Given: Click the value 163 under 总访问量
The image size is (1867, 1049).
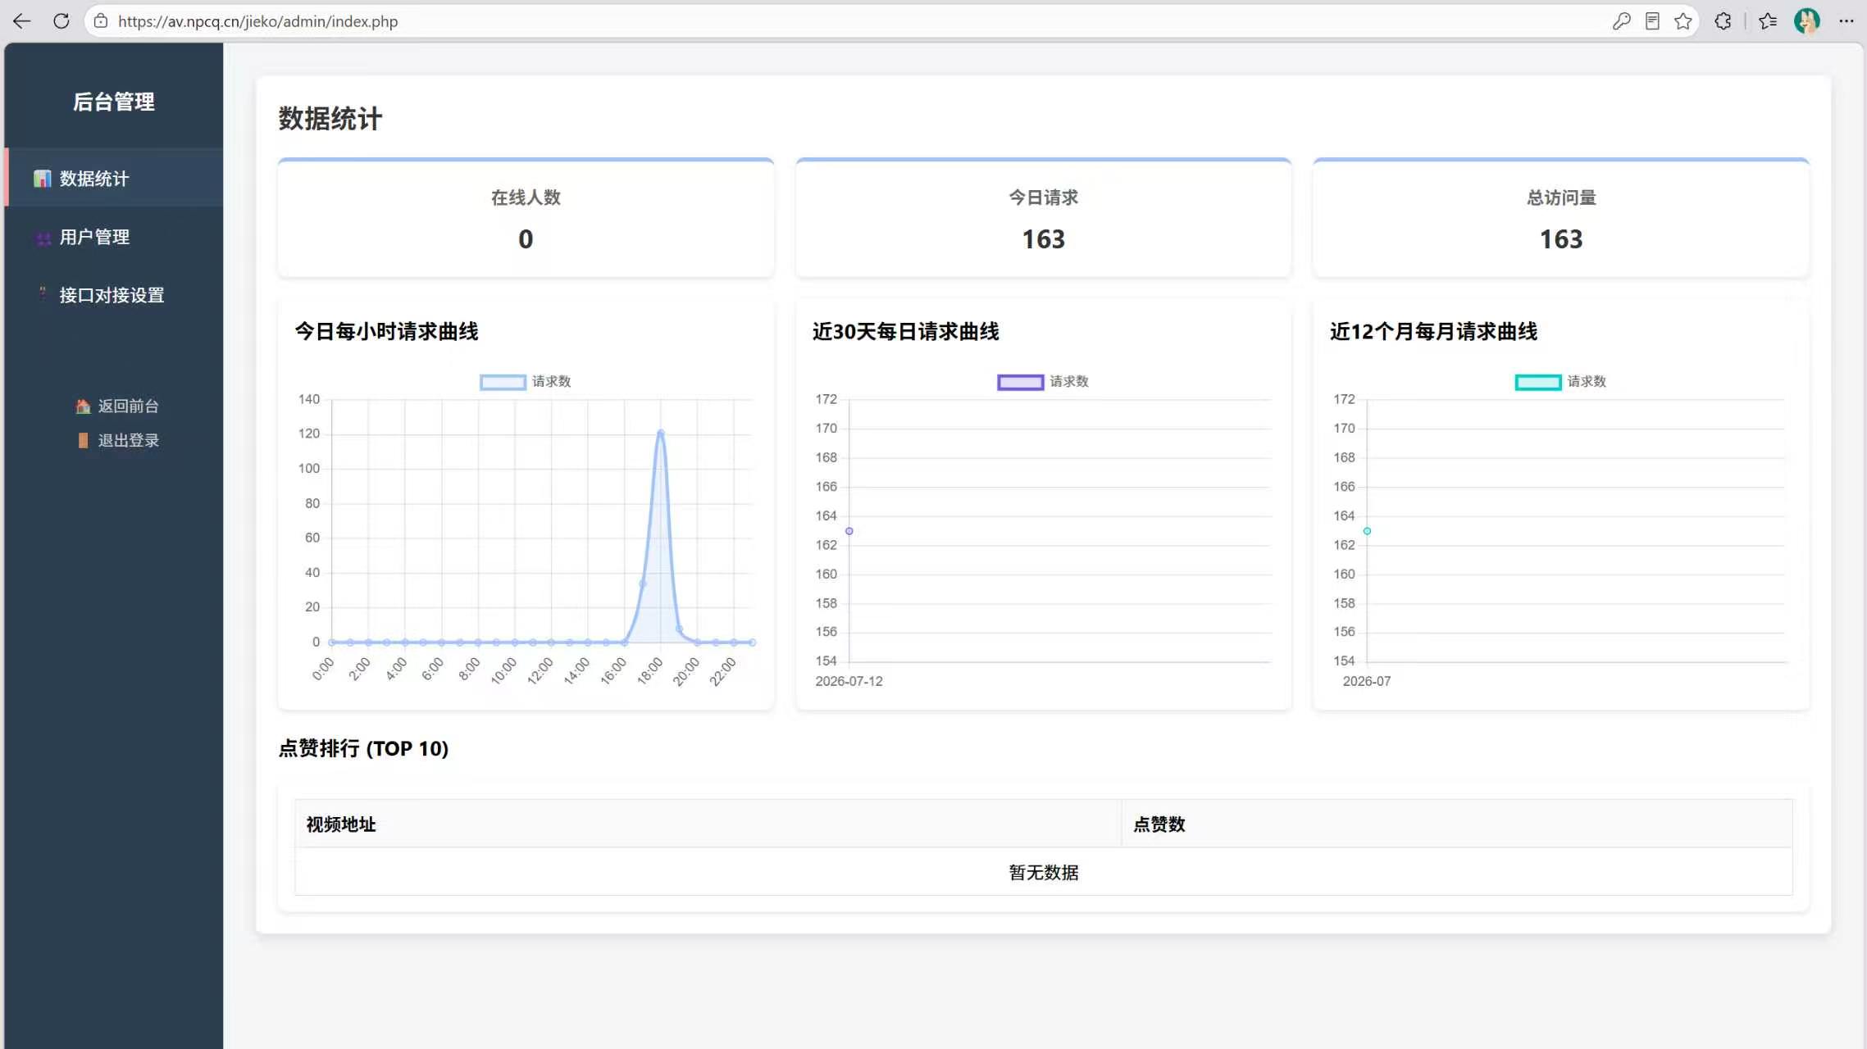Looking at the screenshot, I should pos(1560,239).
